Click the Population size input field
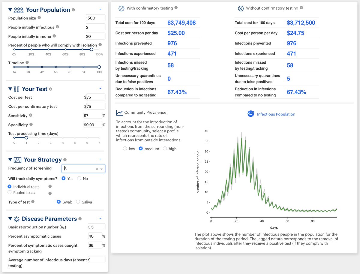 pyautogui.click(x=95, y=18)
